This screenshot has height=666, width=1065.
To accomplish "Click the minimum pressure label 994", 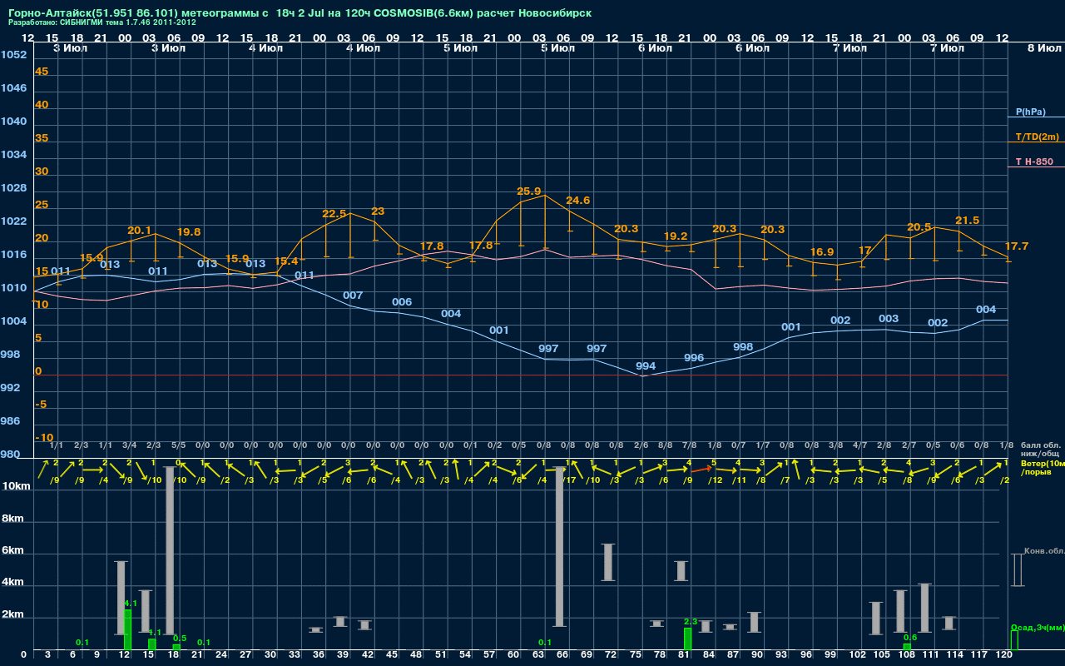I will [x=646, y=366].
